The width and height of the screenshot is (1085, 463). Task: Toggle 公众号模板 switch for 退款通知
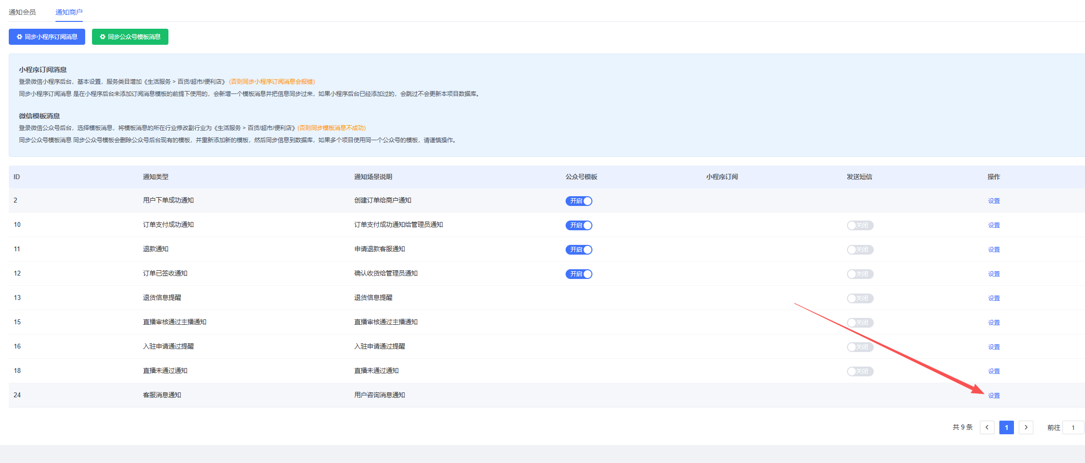click(579, 250)
